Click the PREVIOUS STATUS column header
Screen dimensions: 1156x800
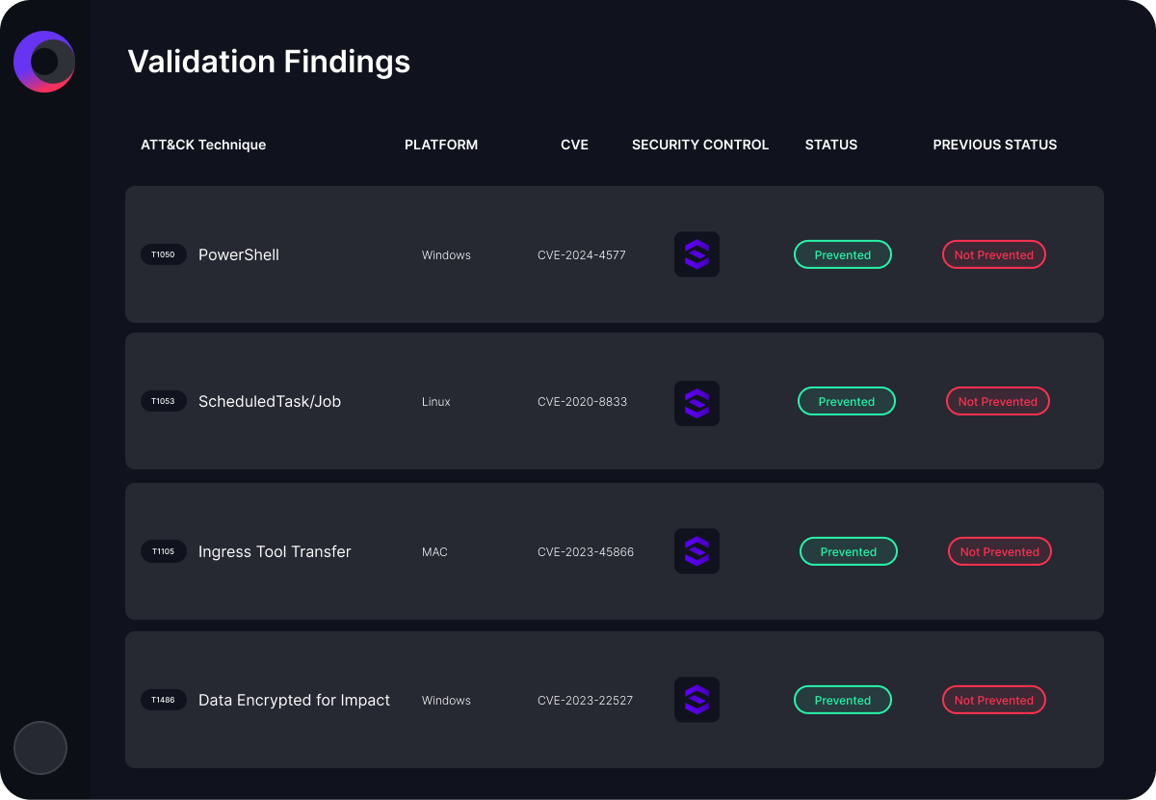click(995, 145)
